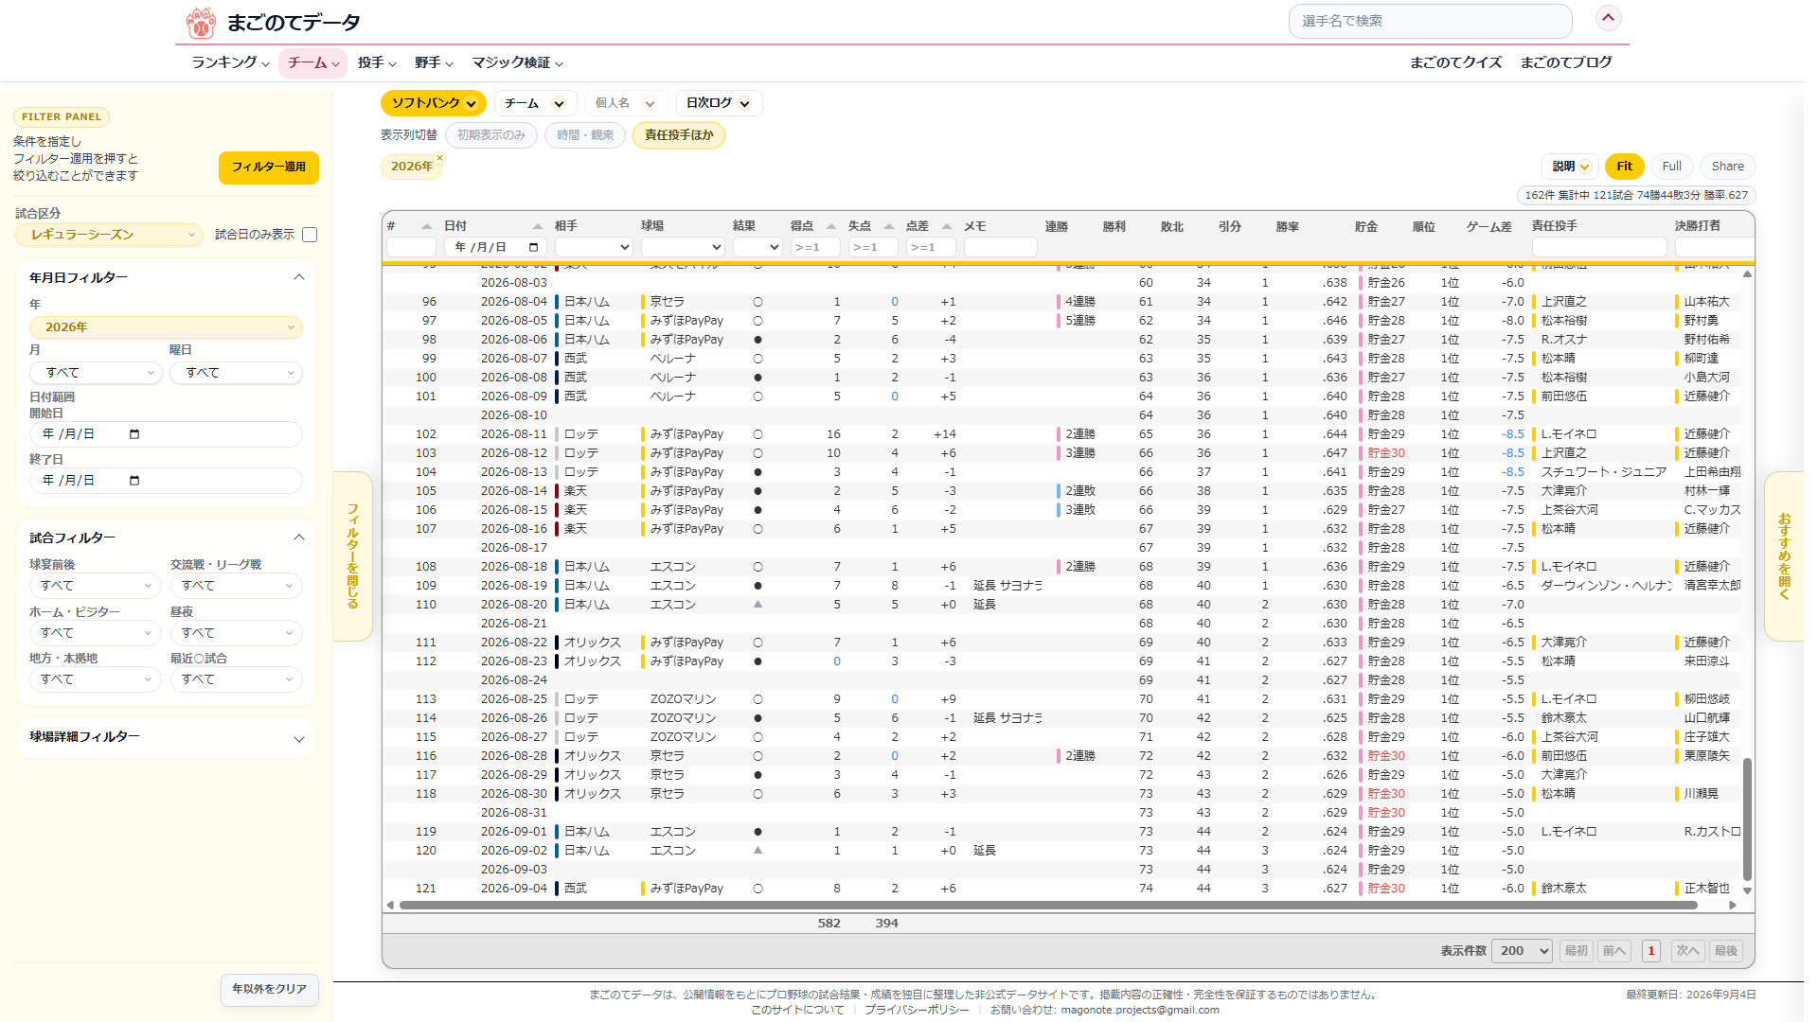
Task: Open calendar picker for 開始日
Action: 134,434
